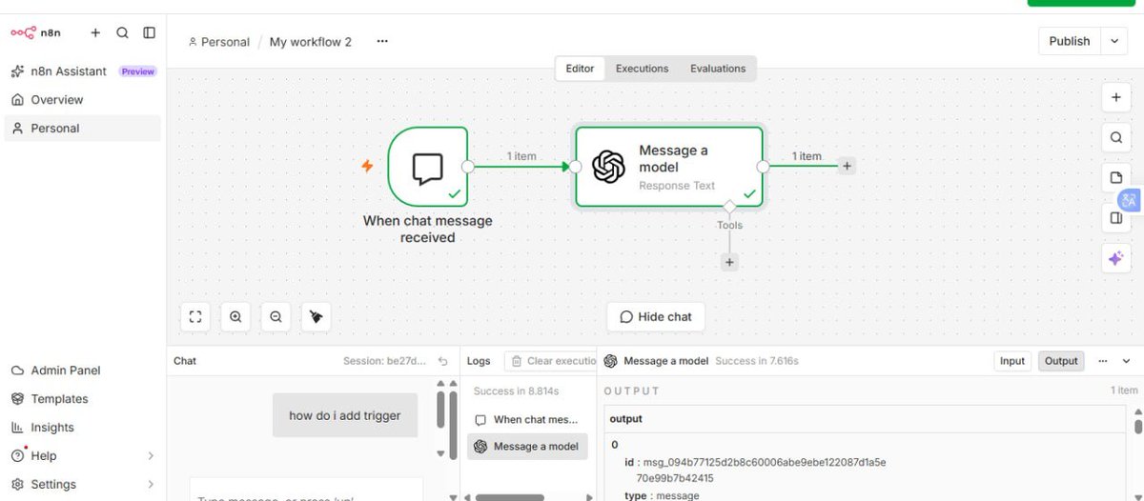Click the orange lightning trigger icon
The image size is (1144, 501).
click(x=367, y=166)
